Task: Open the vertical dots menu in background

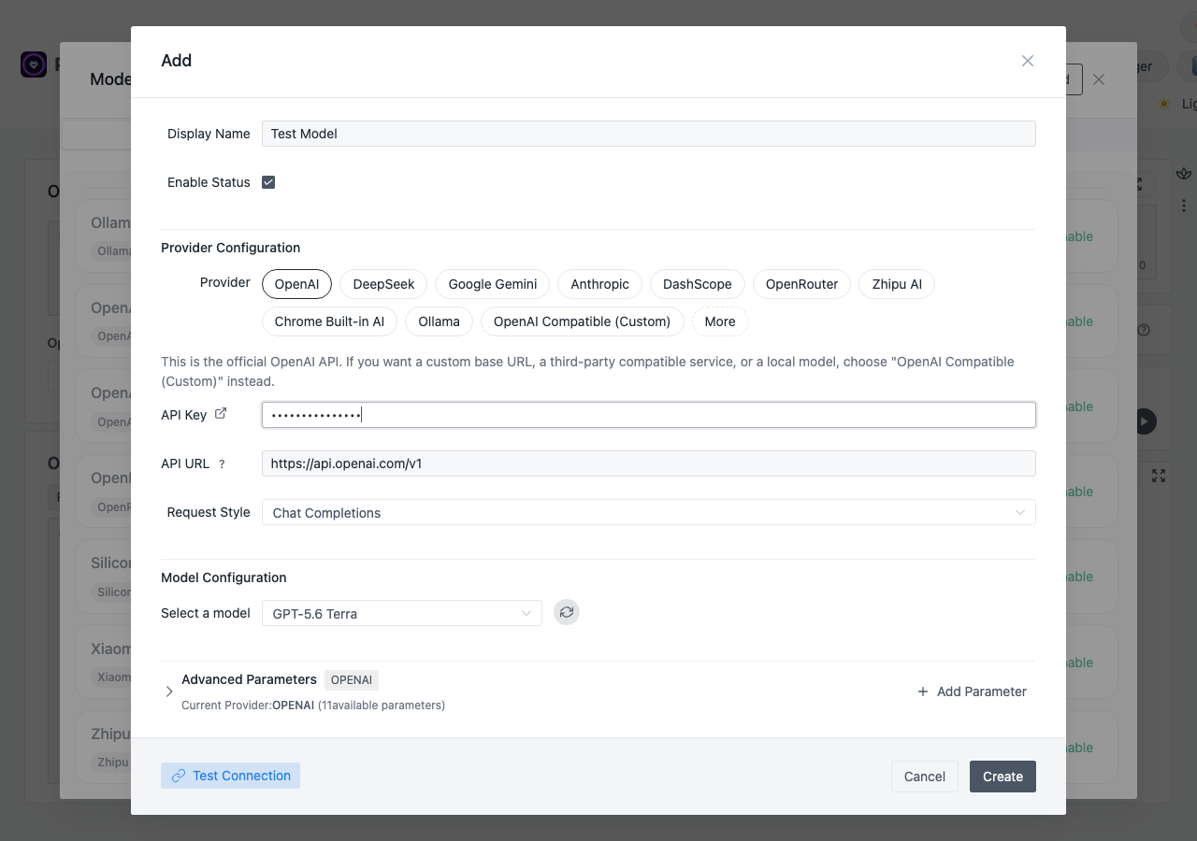Action: point(1184,206)
